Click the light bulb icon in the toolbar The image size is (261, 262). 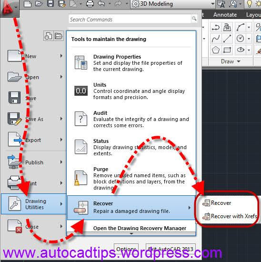(249, 4)
